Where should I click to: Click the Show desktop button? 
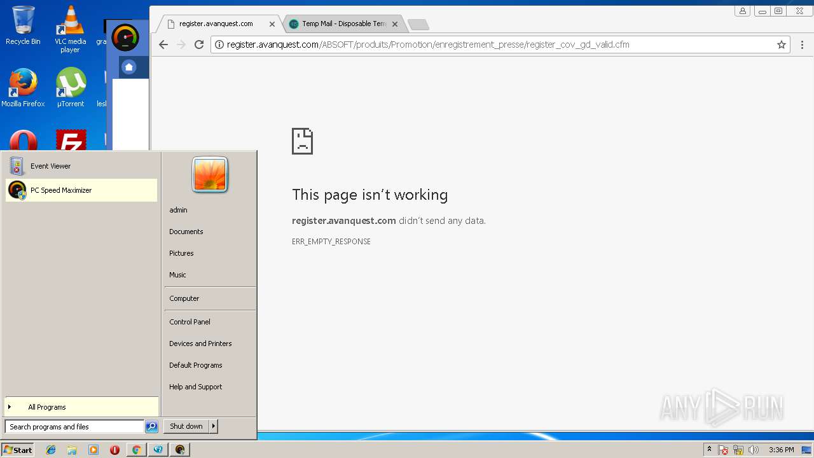coord(807,450)
